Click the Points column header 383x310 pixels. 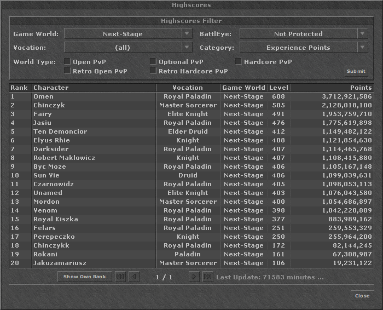[x=332, y=88]
